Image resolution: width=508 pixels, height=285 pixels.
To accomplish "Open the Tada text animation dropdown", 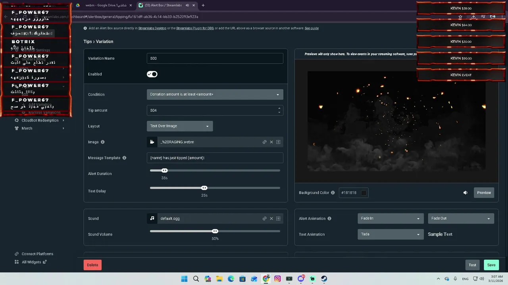I will pyautogui.click(x=391, y=234).
